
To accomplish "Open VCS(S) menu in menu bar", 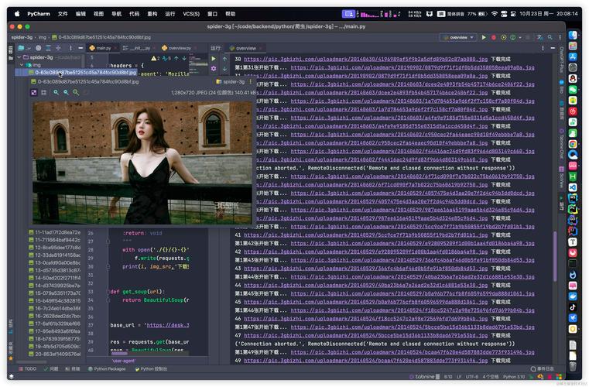I will (x=191, y=14).
